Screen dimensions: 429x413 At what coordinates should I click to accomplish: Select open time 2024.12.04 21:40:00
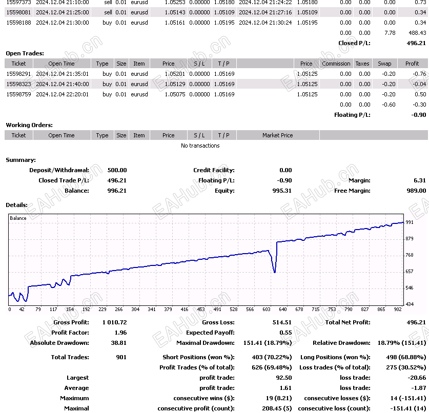(63, 84)
